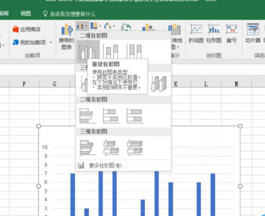Insert a Slicer filter
Image resolution: width=265 pixels, height=216 pixels.
[x=253, y=33]
